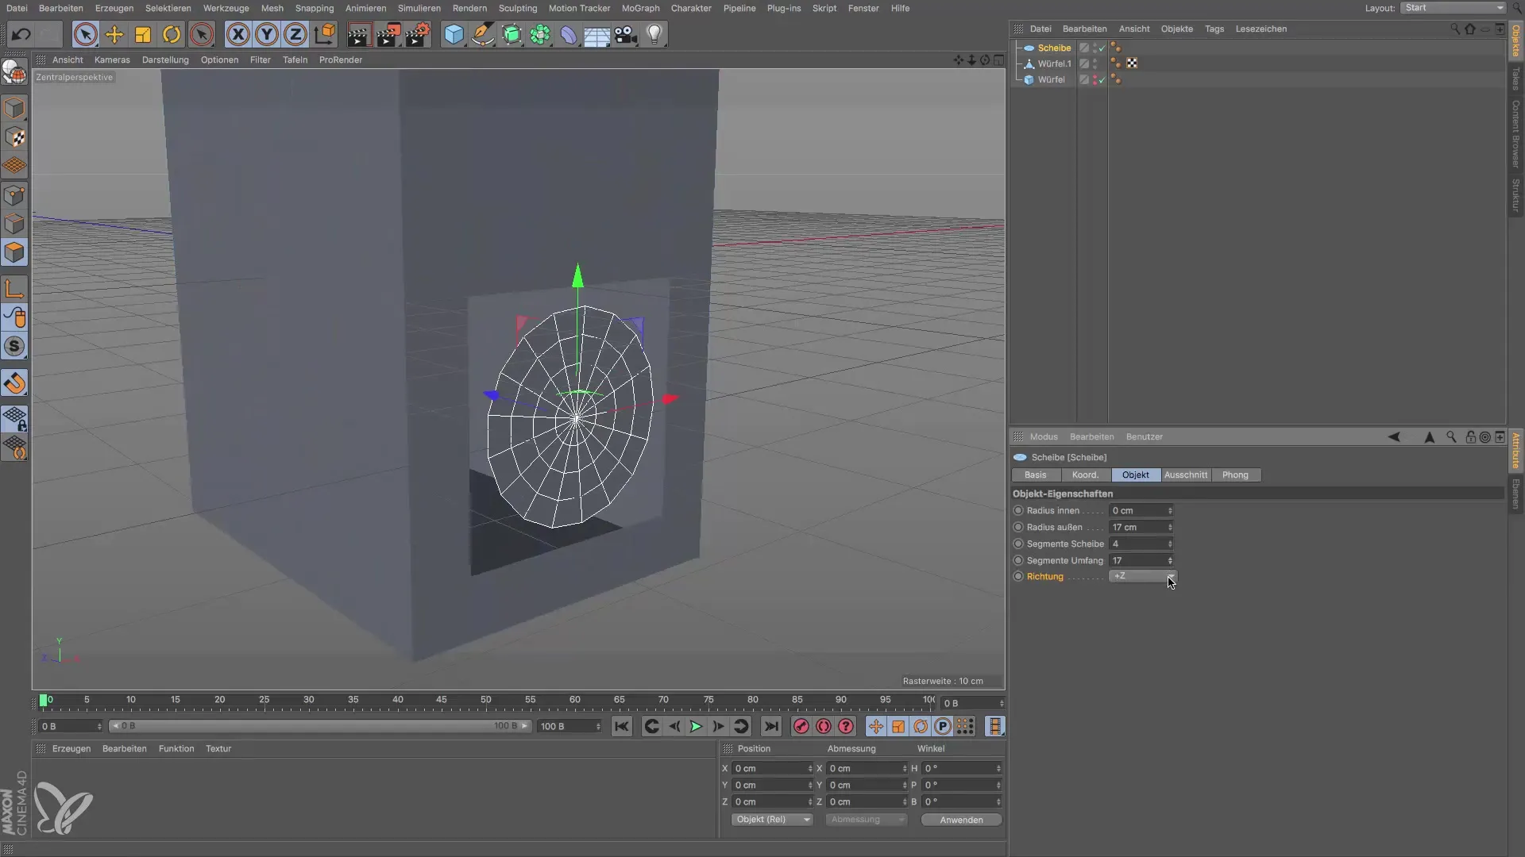Toggle parameter P keyframe recording
The image size is (1525, 857).
[x=943, y=726]
